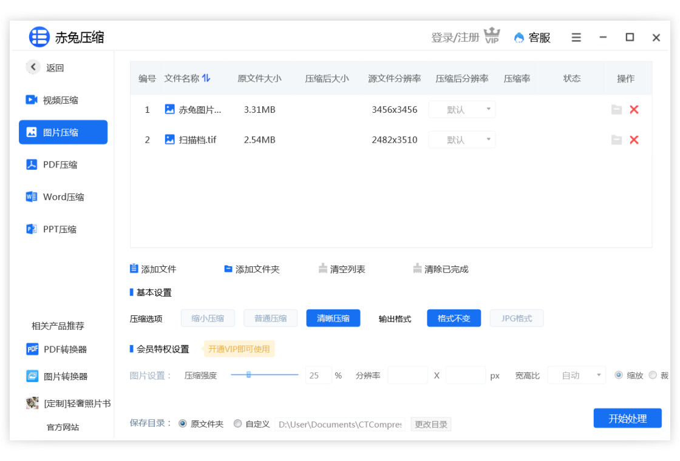Select the 缩放 radio button
680x461 pixels.
[x=619, y=375]
